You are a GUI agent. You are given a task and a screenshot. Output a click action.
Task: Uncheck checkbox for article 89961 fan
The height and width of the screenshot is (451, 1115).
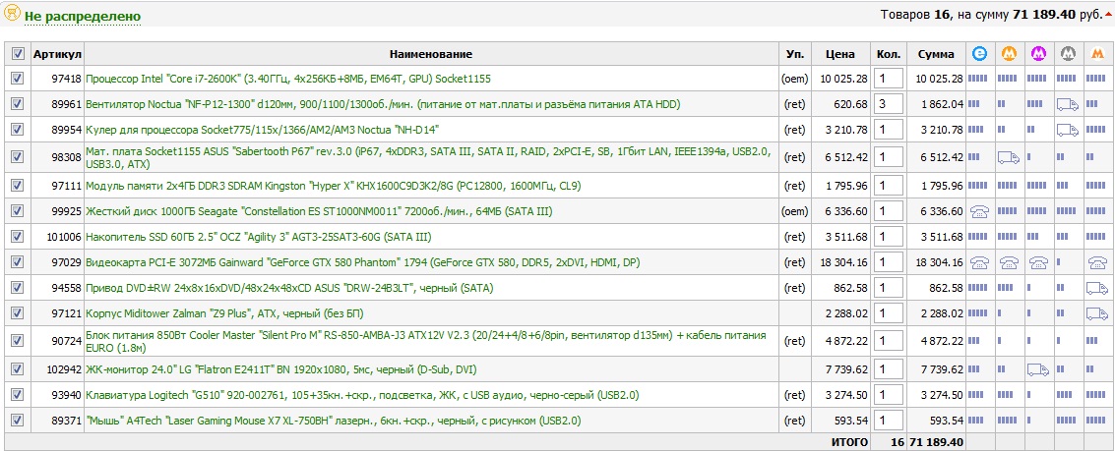(x=17, y=104)
